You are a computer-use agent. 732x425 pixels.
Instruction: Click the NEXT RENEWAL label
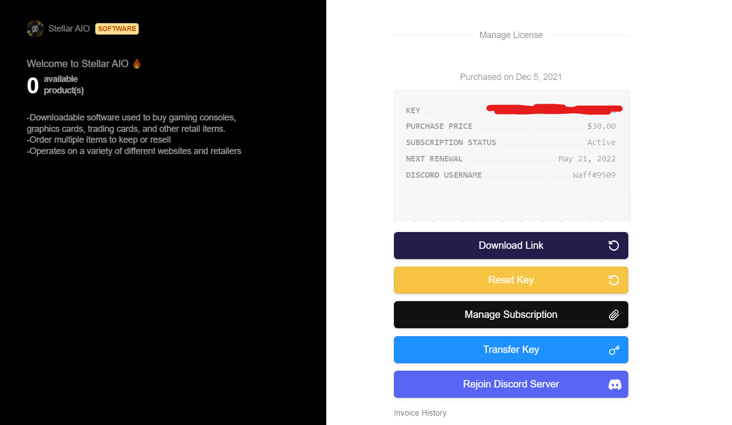coord(434,159)
